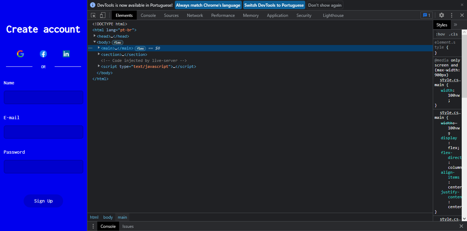The width and height of the screenshot is (467, 231).
Task: Toggle the device toolbar
Action: 103,15
